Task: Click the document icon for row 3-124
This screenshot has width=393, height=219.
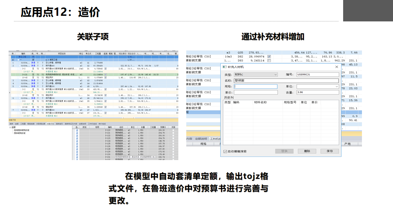Action: pyautogui.click(x=77, y=141)
